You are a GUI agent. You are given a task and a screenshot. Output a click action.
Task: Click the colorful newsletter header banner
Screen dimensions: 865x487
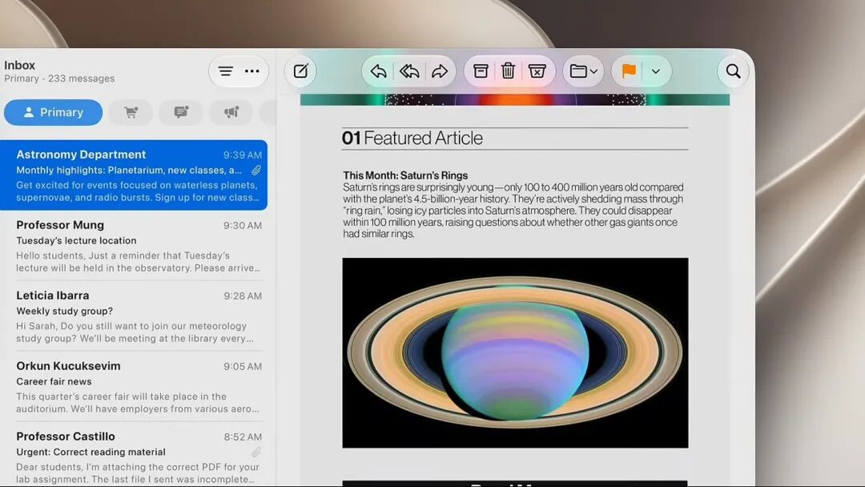point(515,100)
